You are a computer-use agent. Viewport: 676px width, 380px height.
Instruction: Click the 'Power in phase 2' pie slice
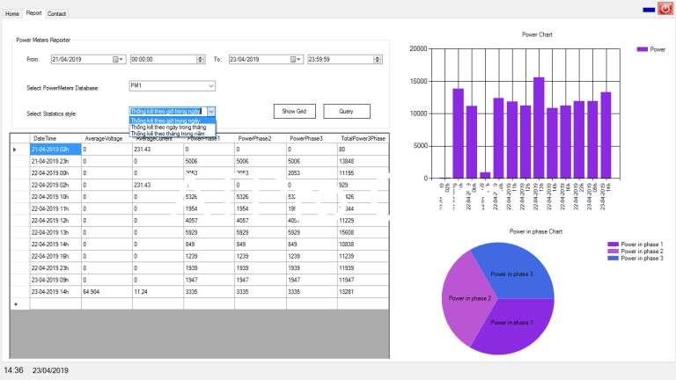467,300
